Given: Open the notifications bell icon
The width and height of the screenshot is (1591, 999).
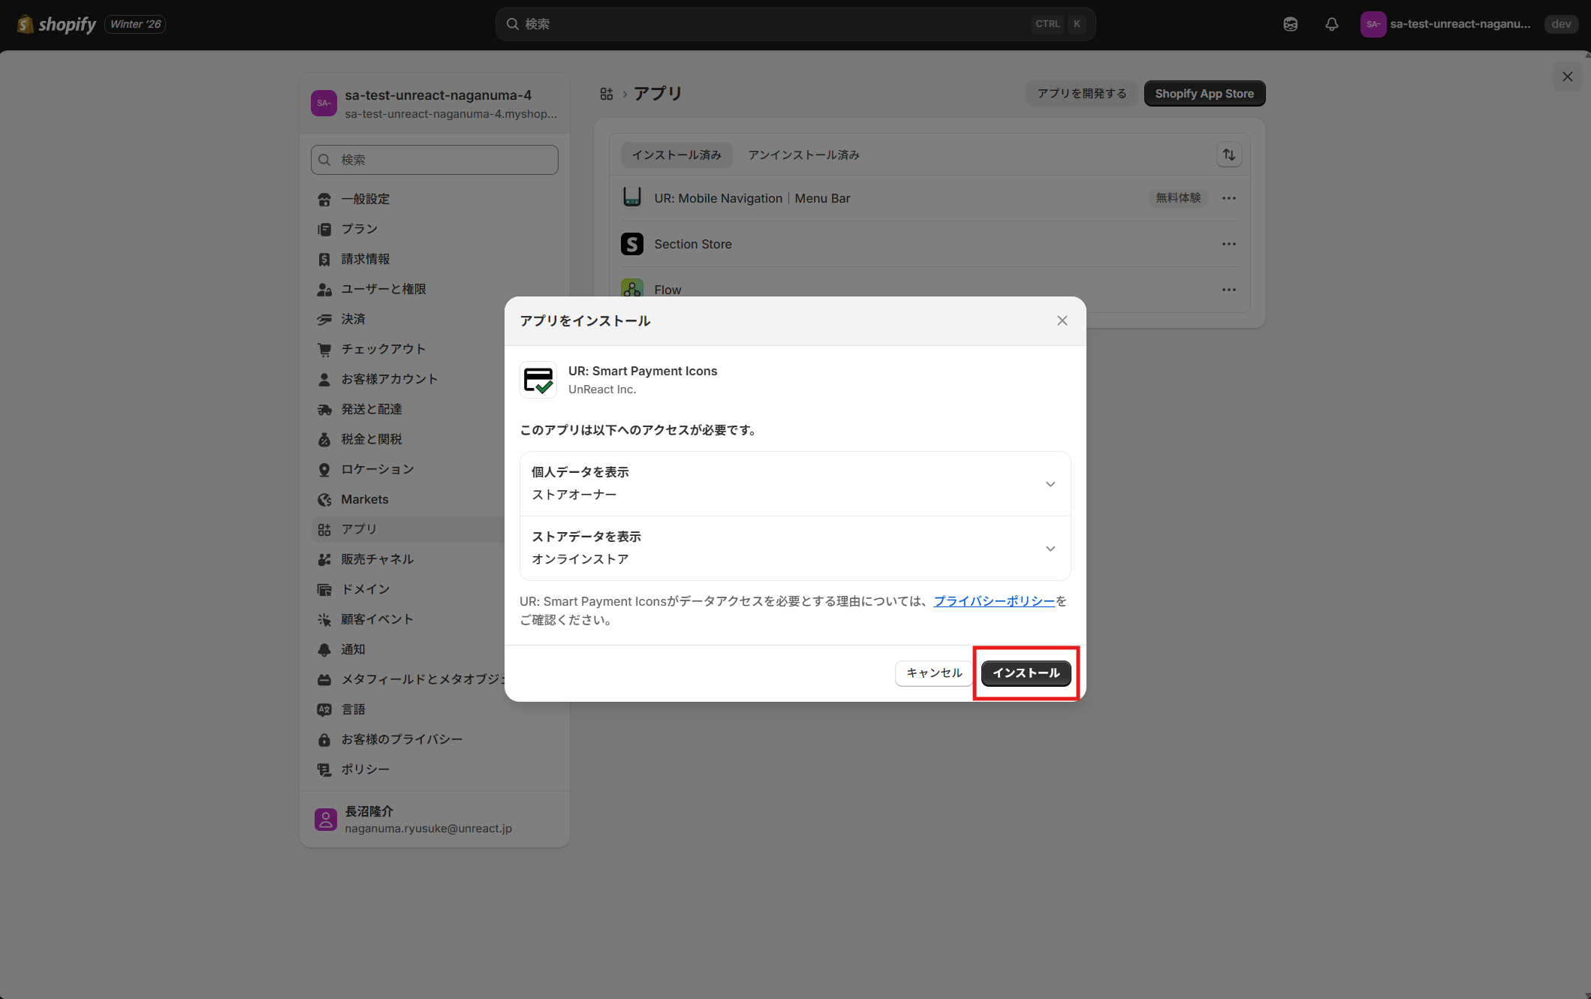Looking at the screenshot, I should (1331, 24).
